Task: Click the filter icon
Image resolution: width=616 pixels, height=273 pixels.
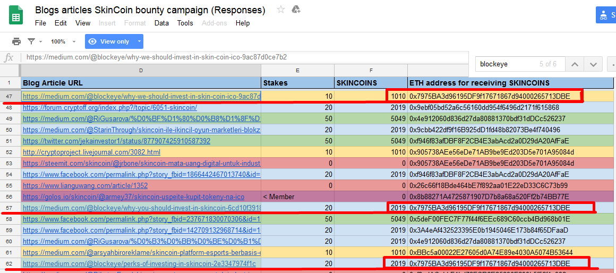Action: [32, 41]
